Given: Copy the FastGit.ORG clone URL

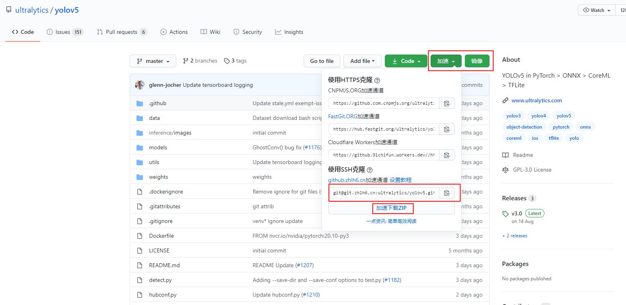Looking at the screenshot, I should pos(447,129).
